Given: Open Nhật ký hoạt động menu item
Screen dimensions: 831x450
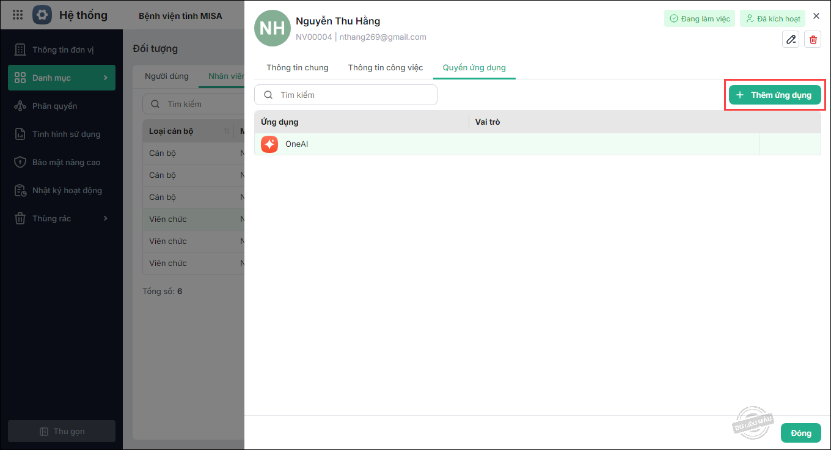Looking at the screenshot, I should (62, 190).
